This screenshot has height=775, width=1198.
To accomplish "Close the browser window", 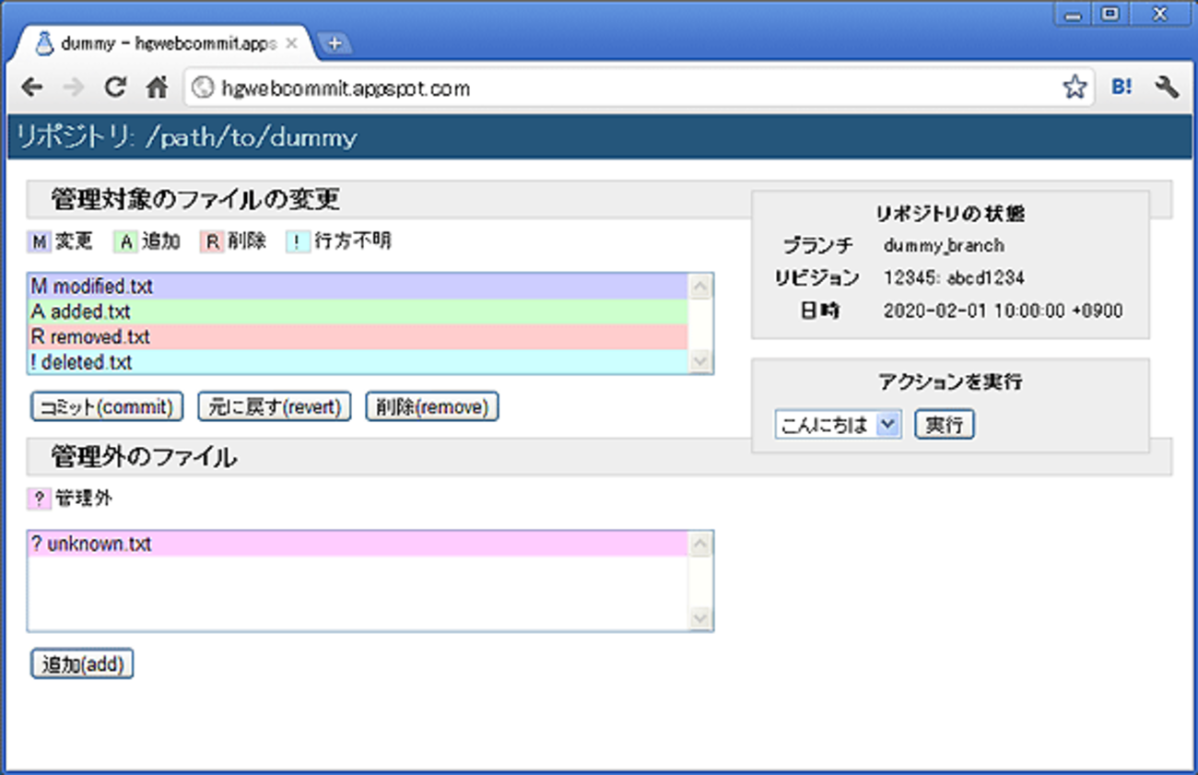I will pos(1158,15).
